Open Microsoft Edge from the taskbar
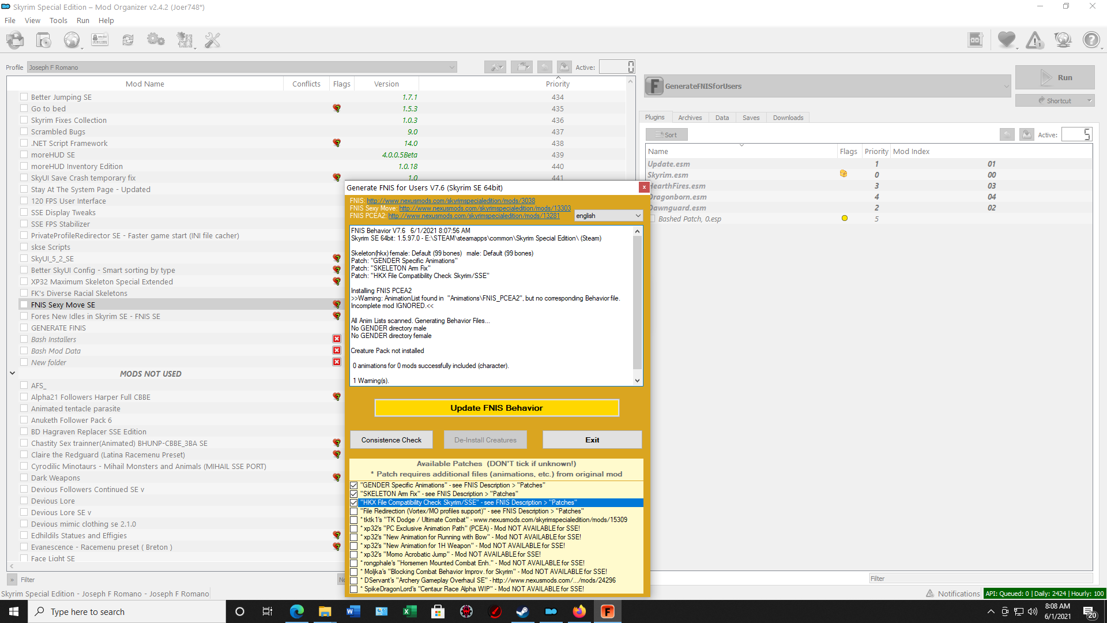This screenshot has width=1107, height=623. 297,611
